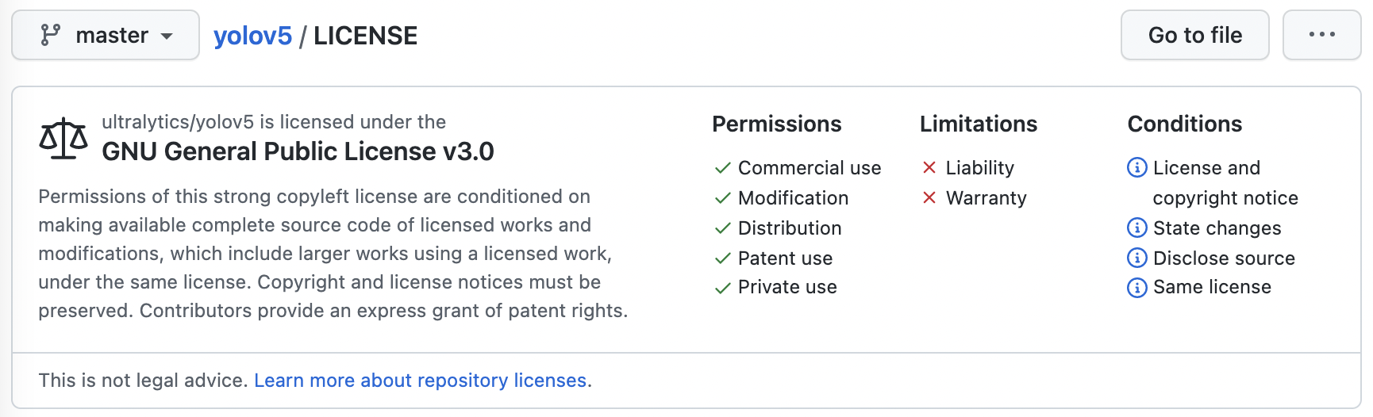Image resolution: width=1373 pixels, height=417 pixels.
Task: Click the GNU General Public License v3.0 title
Action: pos(298,151)
